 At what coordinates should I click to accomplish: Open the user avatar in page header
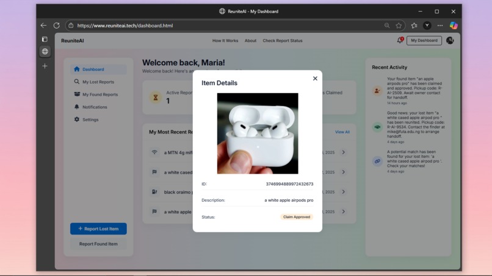click(450, 40)
